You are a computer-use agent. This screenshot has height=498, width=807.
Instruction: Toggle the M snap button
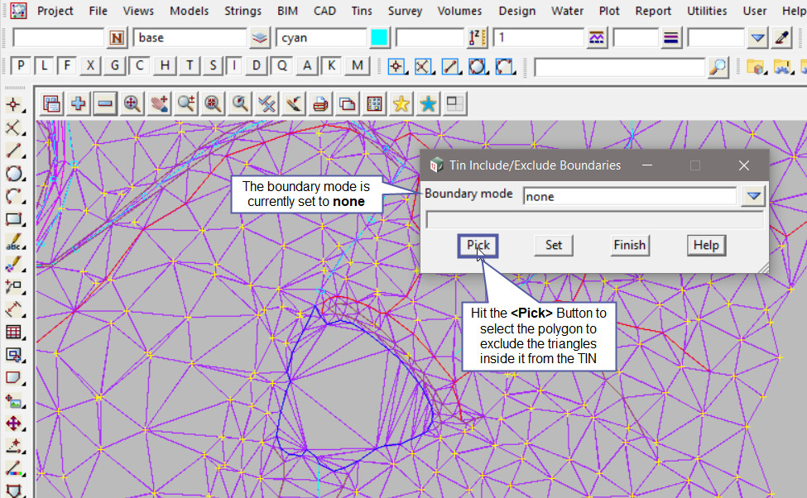click(358, 66)
